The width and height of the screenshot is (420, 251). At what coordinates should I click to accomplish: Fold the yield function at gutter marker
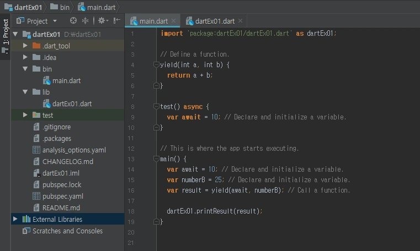[x=156, y=65]
